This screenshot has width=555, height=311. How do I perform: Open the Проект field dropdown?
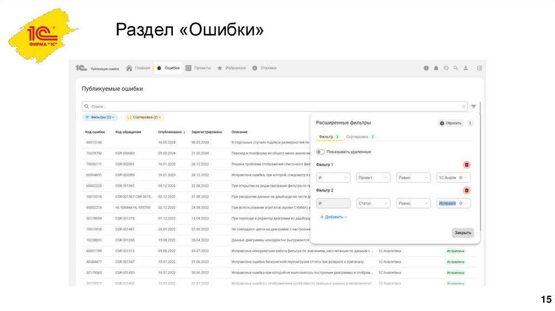pyautogui.click(x=373, y=178)
